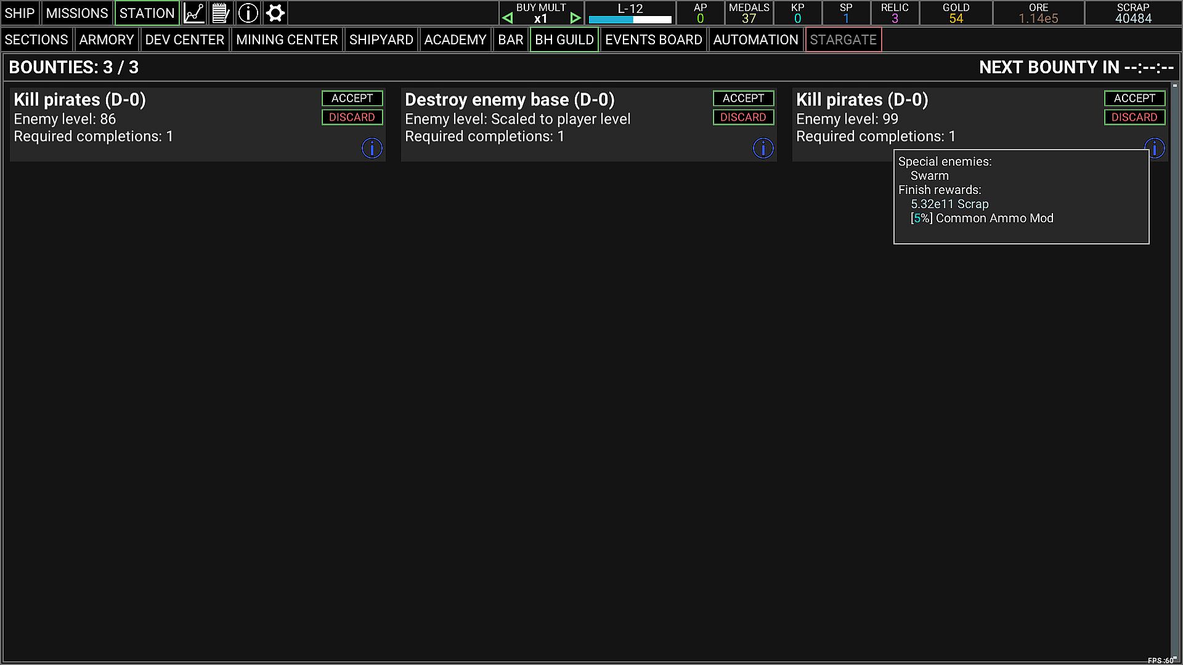Accept the level 99 Kill pirates bounty

[x=1134, y=99]
